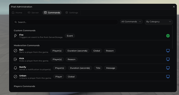This screenshot has height=95, width=179.
Task: Select the Kick command name
Action: [x=22, y=58]
